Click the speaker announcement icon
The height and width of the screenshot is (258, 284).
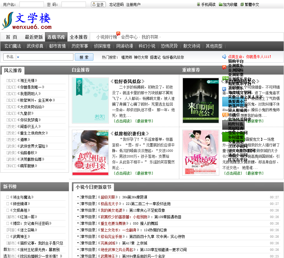pos(224,57)
